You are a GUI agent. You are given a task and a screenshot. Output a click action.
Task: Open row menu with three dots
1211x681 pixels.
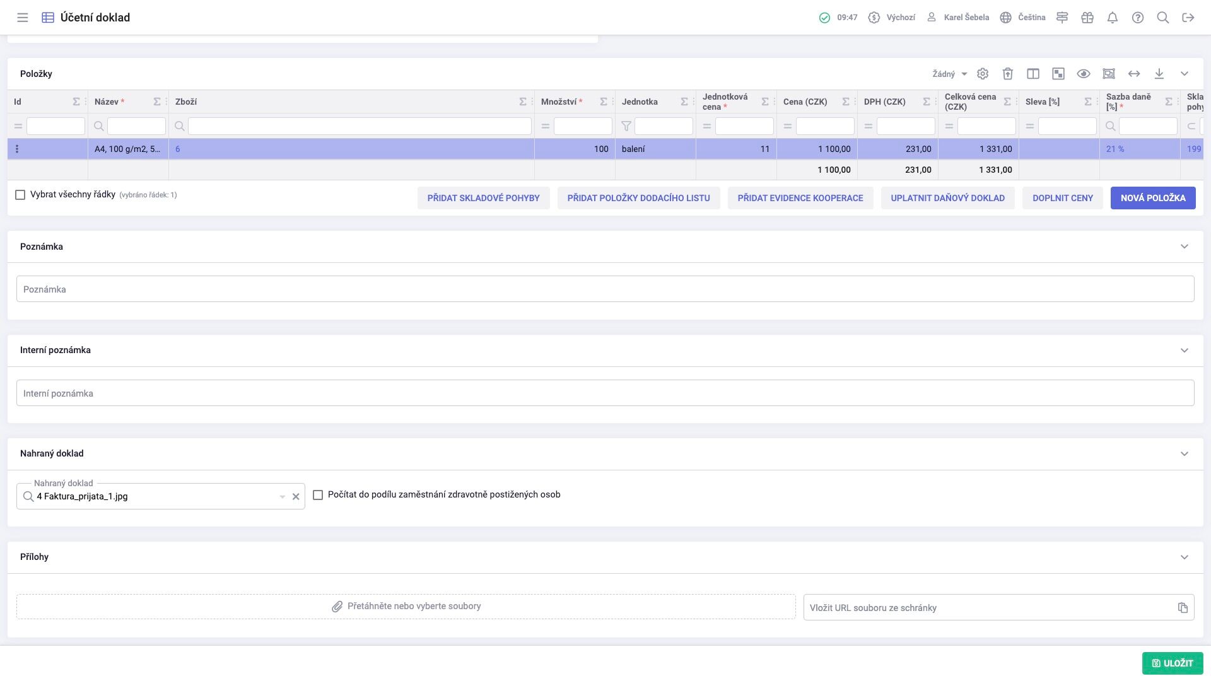tap(17, 149)
